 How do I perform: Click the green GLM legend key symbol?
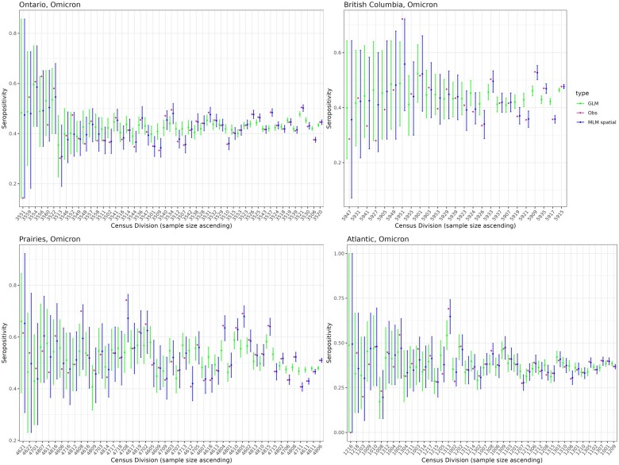coord(582,102)
